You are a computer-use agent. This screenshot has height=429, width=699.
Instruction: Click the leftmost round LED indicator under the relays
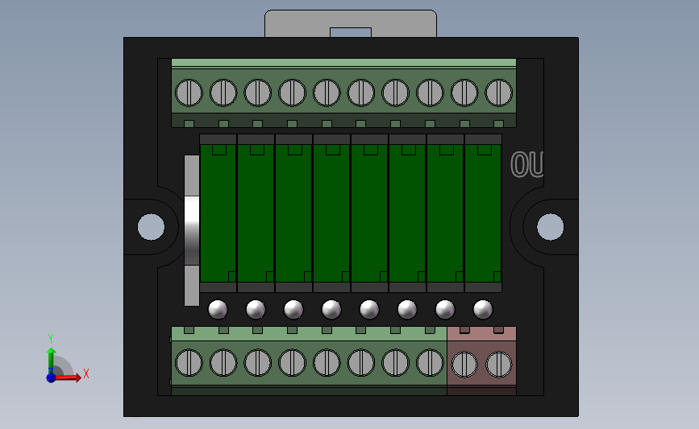coord(218,309)
